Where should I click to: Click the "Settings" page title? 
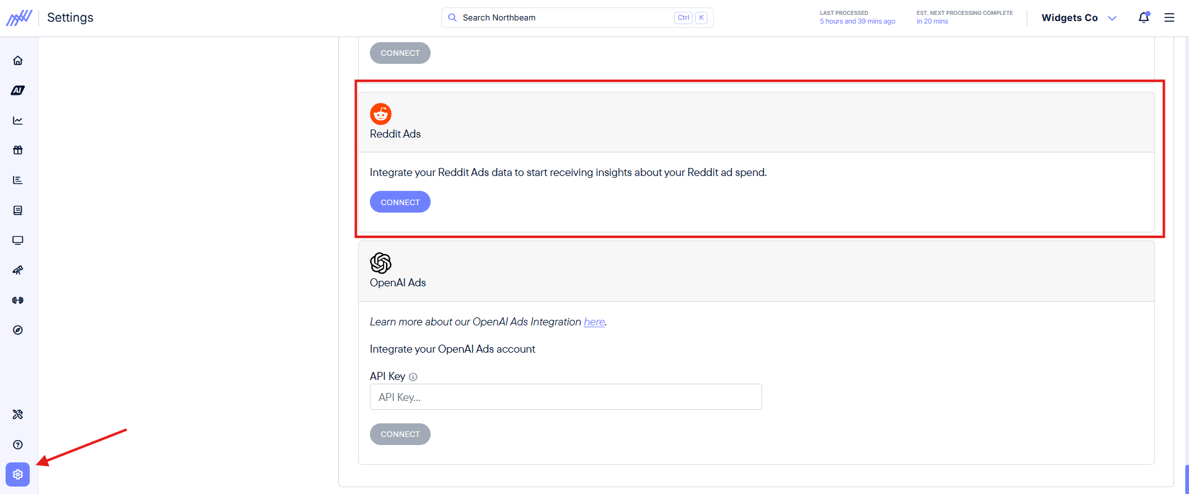pos(70,17)
